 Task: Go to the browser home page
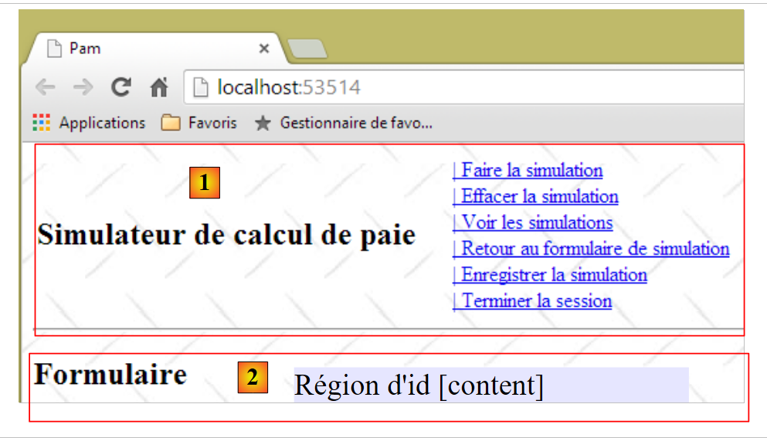(158, 88)
